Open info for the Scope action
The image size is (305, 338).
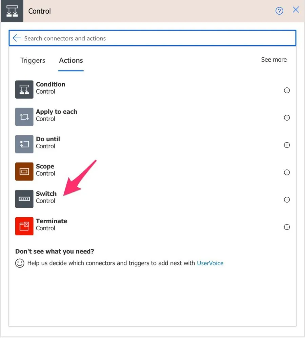287,172
